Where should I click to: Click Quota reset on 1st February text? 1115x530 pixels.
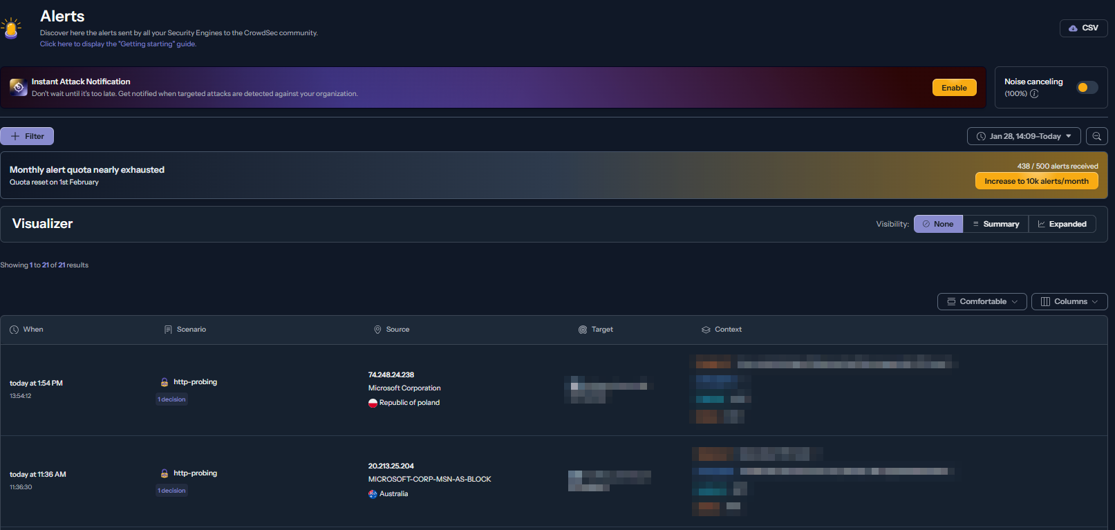54,182
